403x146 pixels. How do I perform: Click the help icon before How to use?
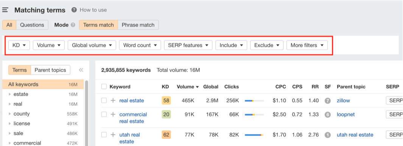(74, 10)
